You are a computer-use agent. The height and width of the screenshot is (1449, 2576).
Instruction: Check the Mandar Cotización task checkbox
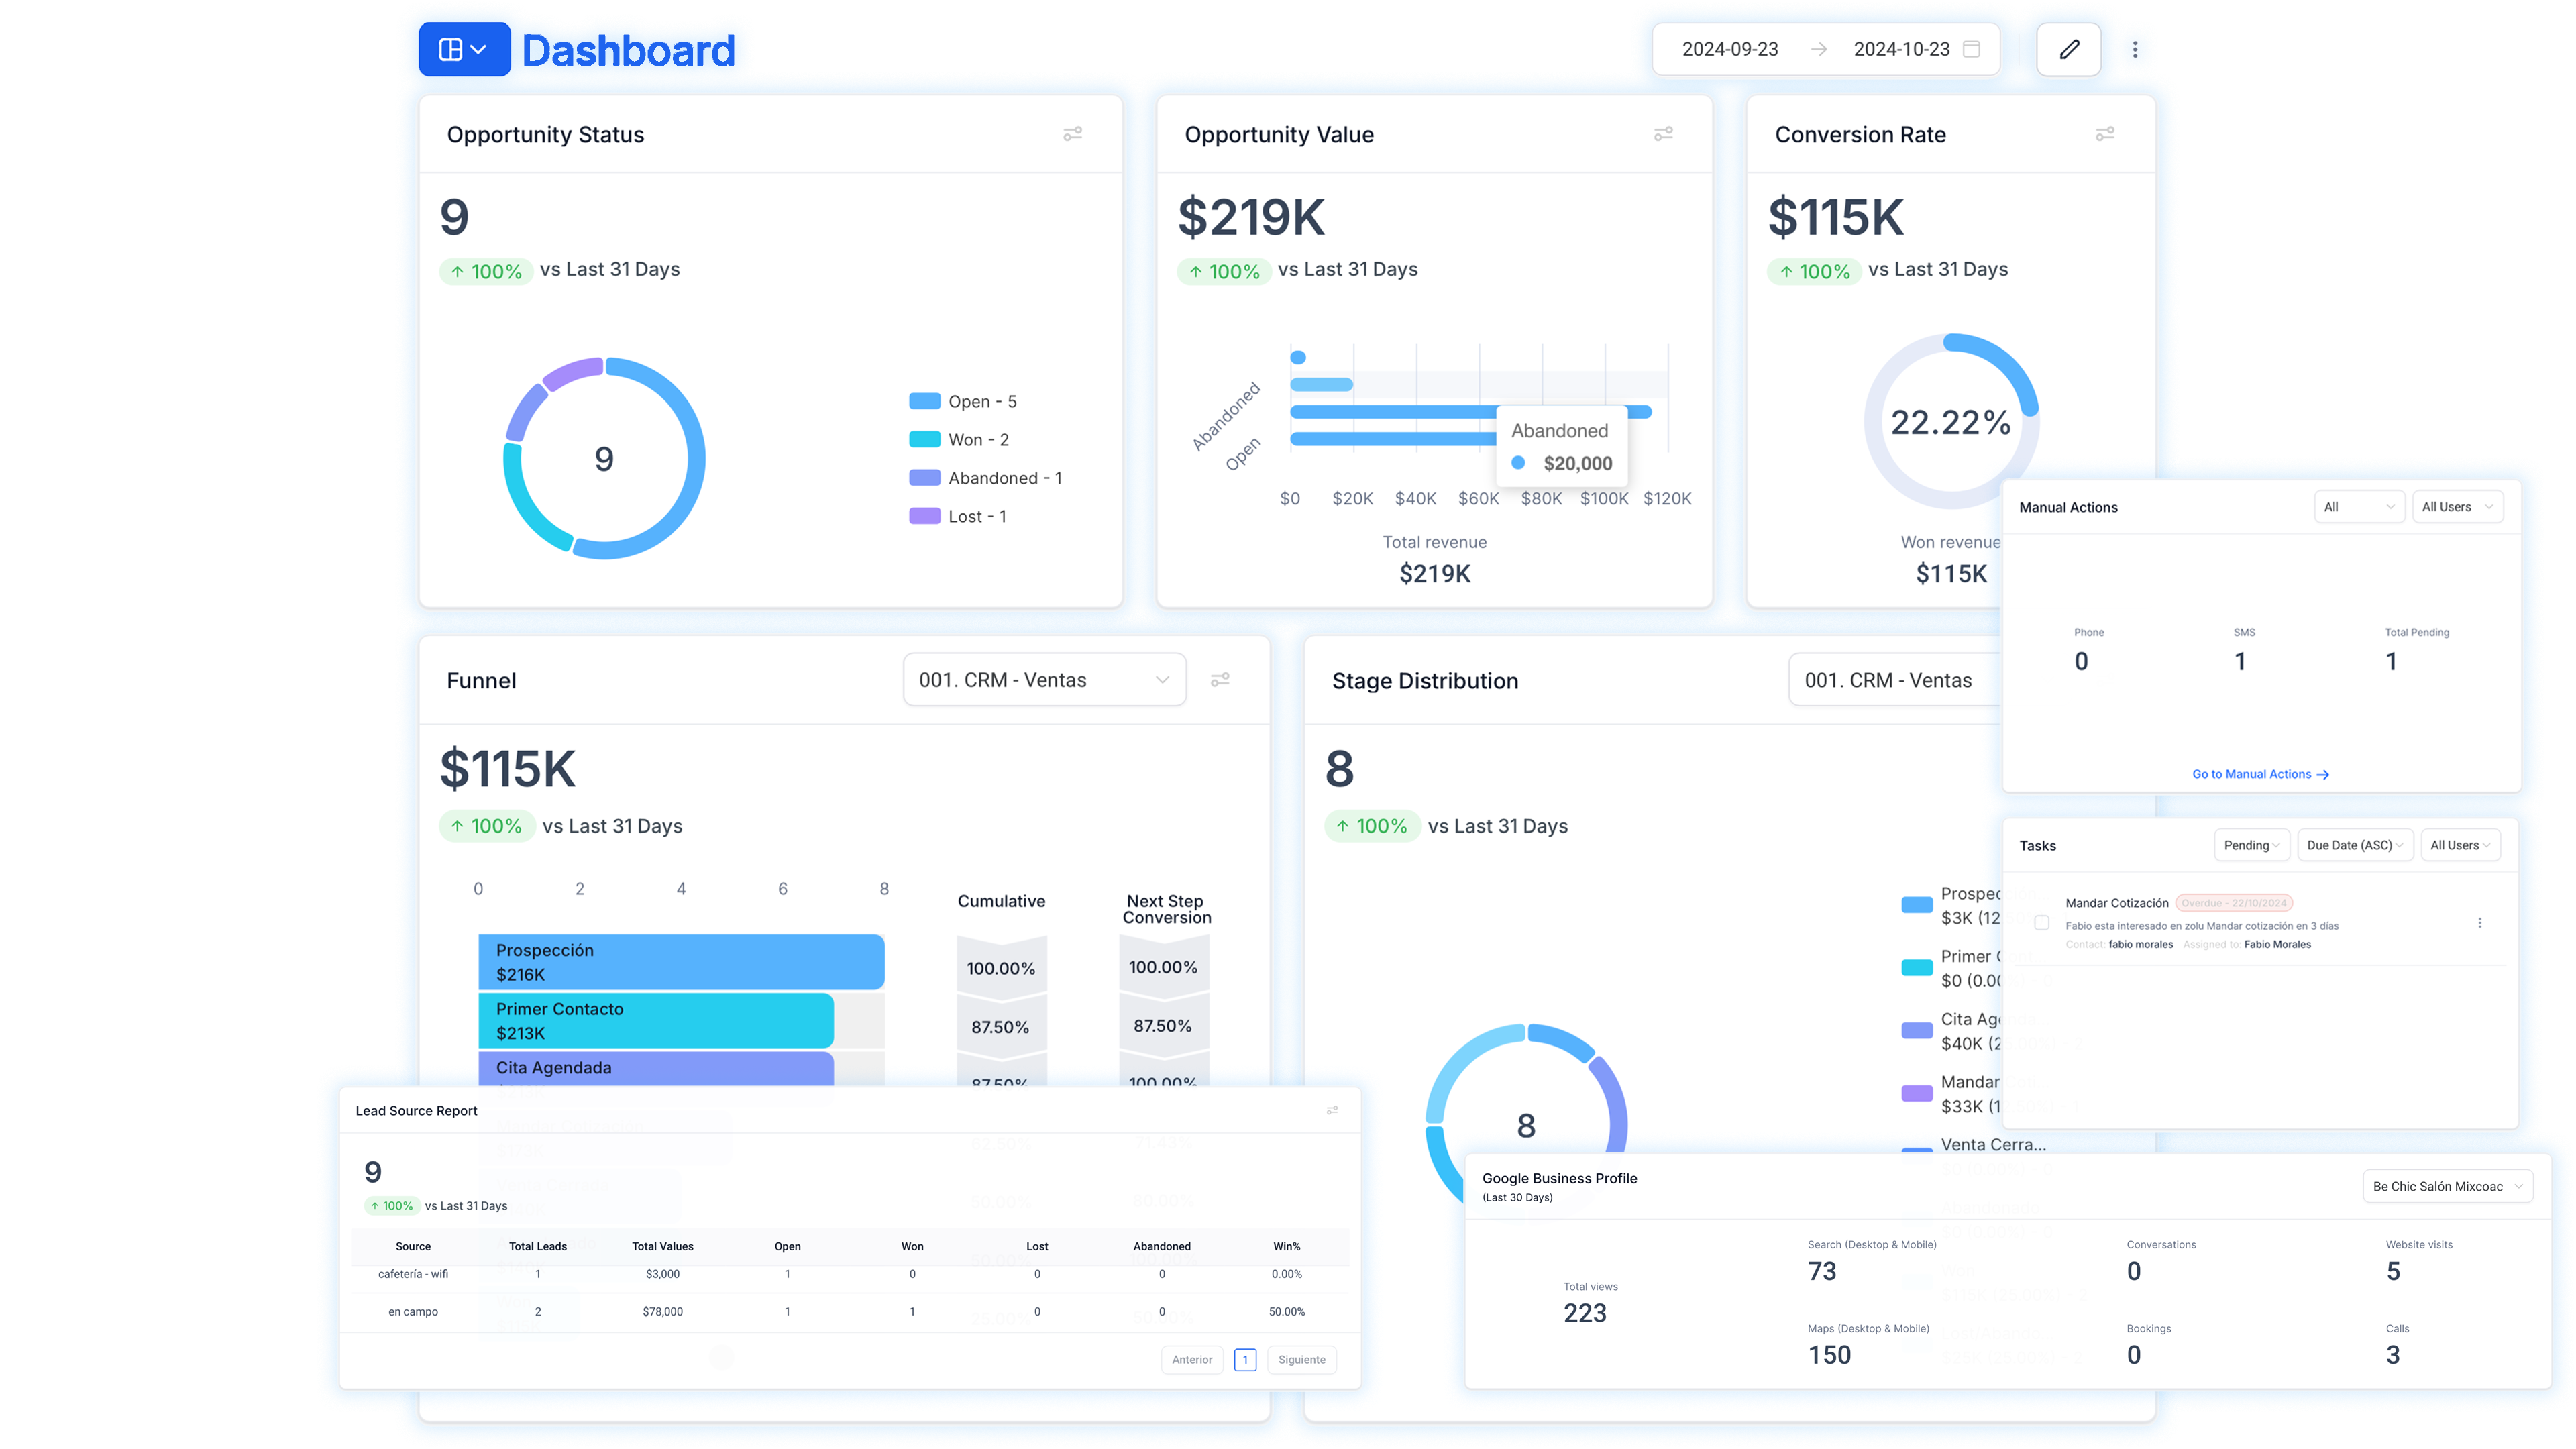tap(2042, 923)
